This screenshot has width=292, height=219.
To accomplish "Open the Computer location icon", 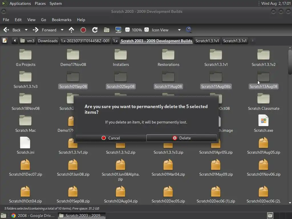I will pyautogui.click(x=118, y=30).
